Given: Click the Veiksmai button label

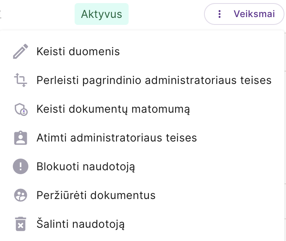Looking at the screenshot, I should [x=254, y=14].
